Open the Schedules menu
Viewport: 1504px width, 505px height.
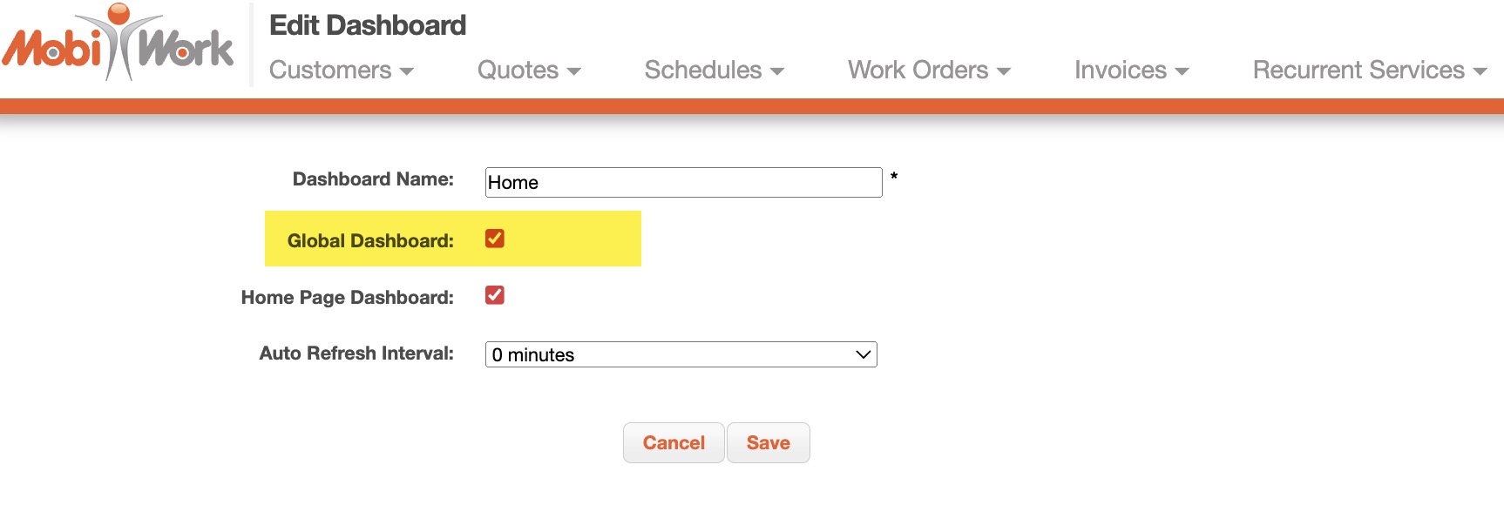pos(714,71)
